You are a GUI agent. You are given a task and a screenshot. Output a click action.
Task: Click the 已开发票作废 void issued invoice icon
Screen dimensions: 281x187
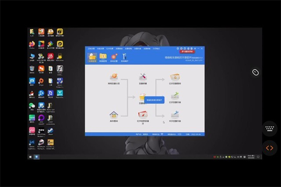(x=175, y=96)
